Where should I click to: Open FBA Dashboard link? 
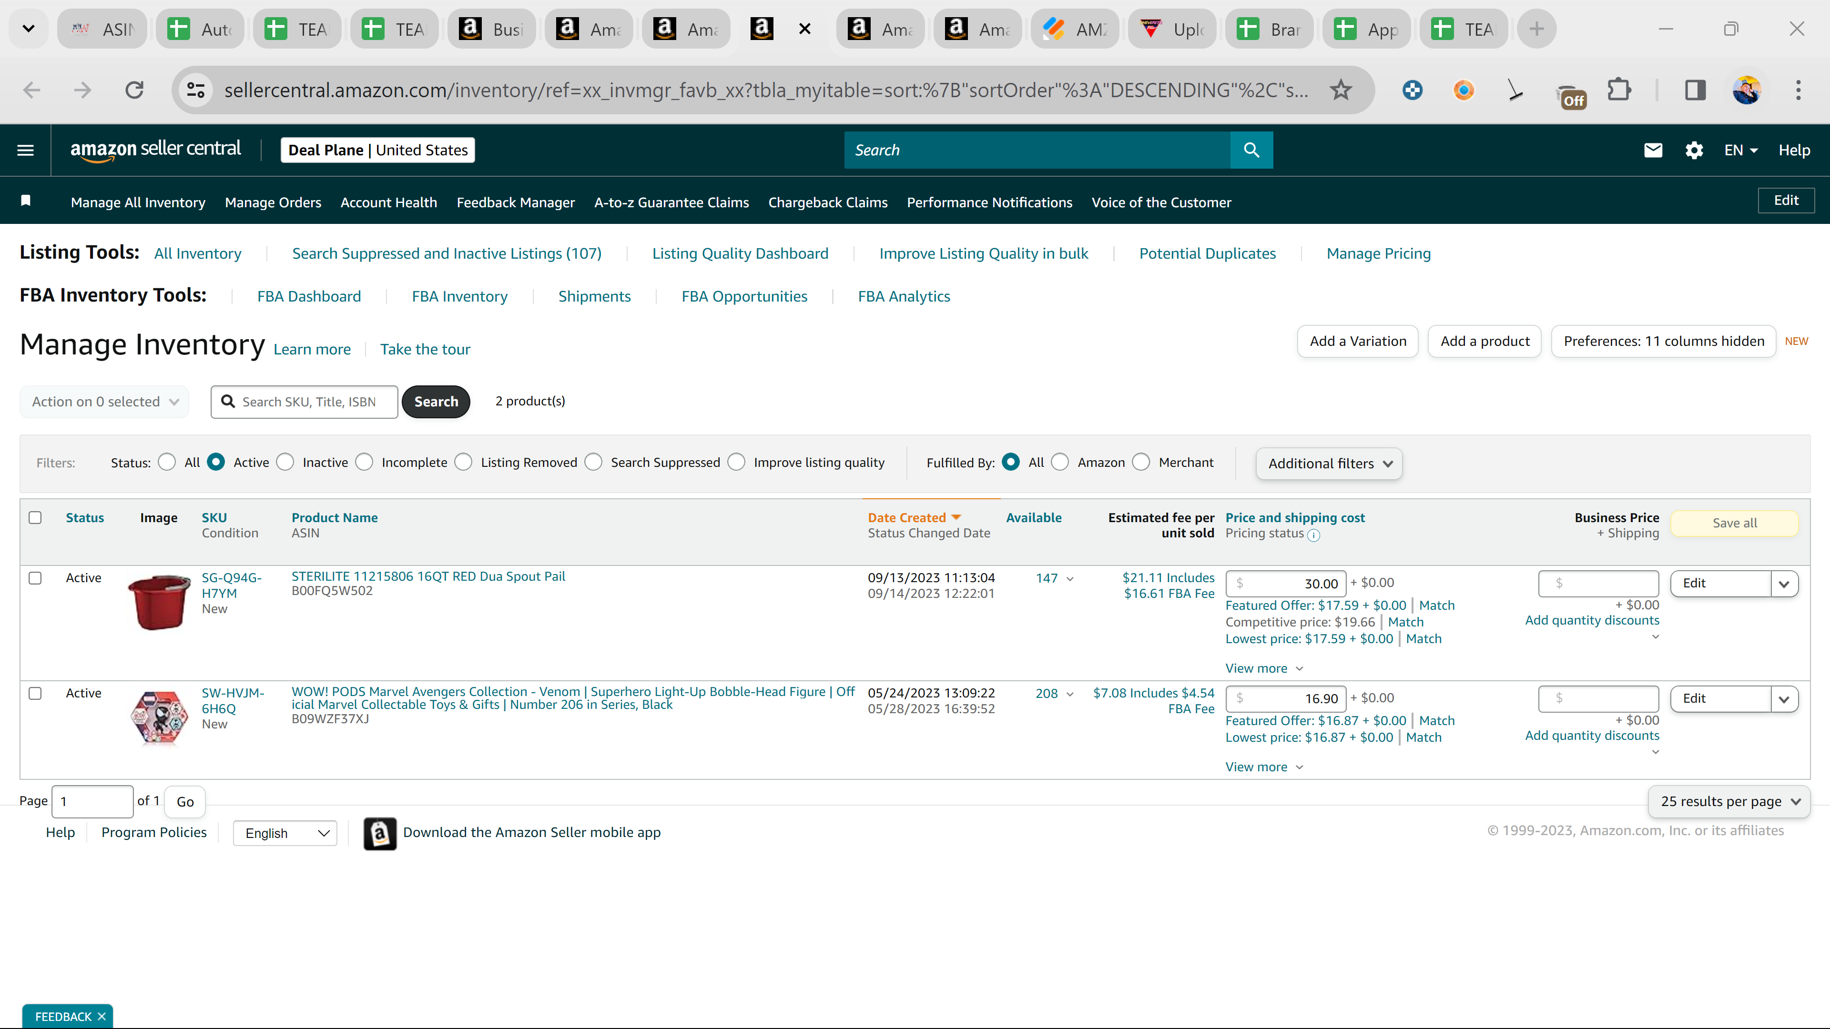click(309, 297)
